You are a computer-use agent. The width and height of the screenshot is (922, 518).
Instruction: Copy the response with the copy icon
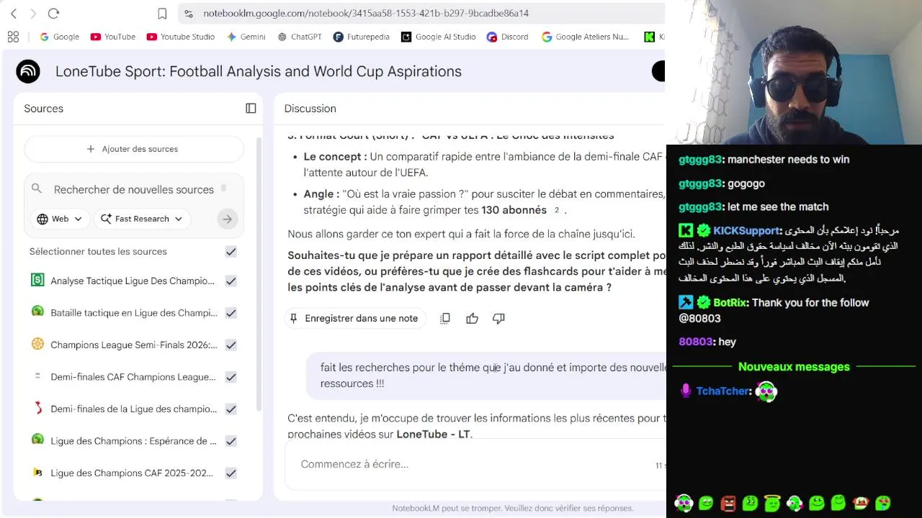445,318
